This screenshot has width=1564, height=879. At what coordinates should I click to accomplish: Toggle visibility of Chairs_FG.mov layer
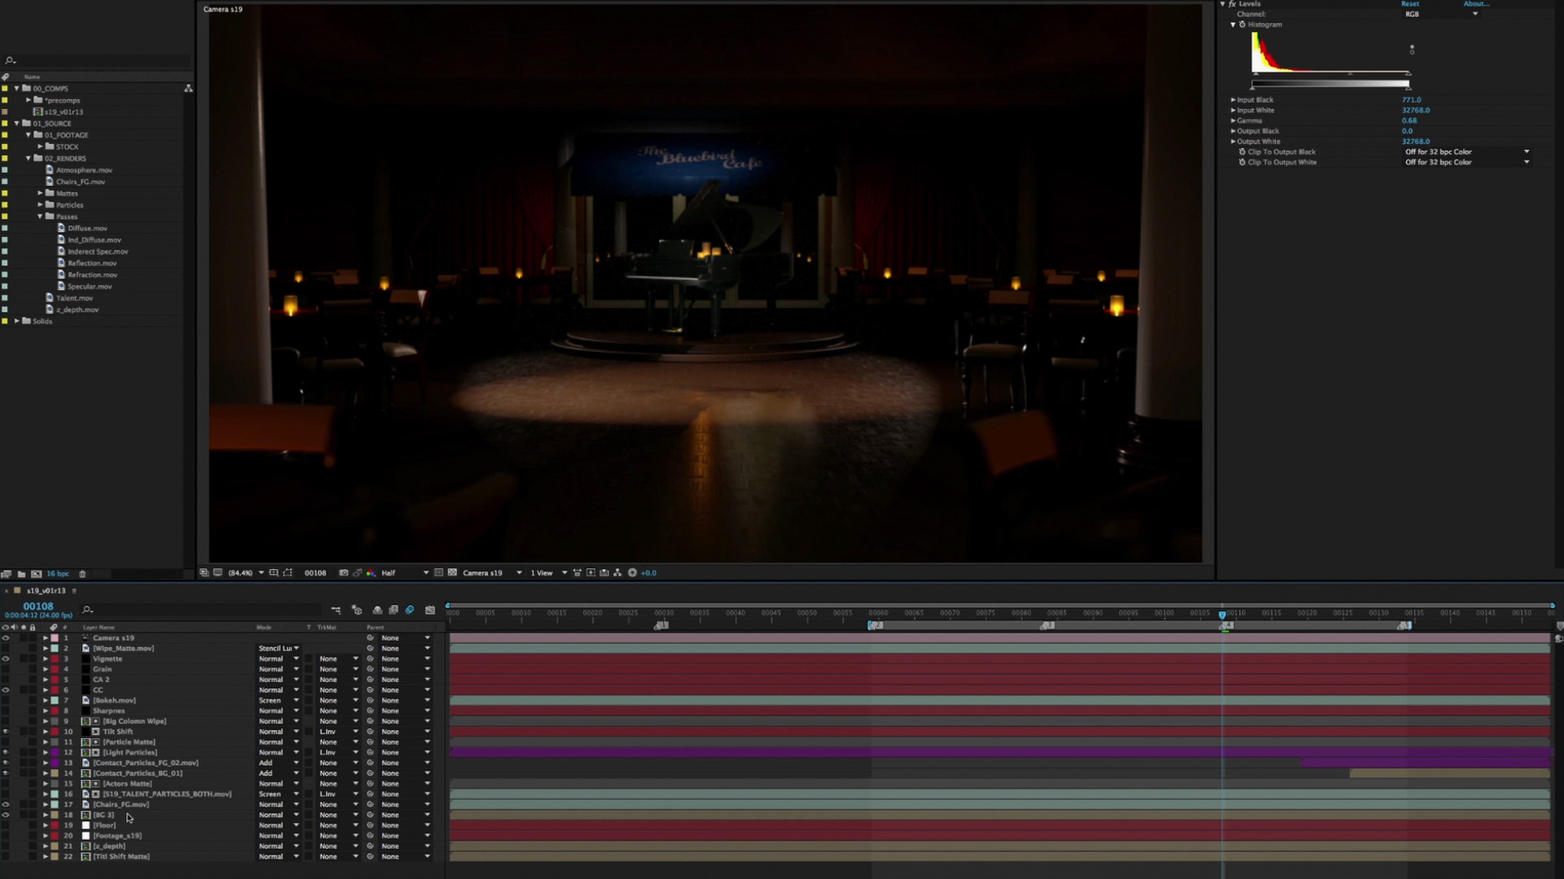[6, 804]
